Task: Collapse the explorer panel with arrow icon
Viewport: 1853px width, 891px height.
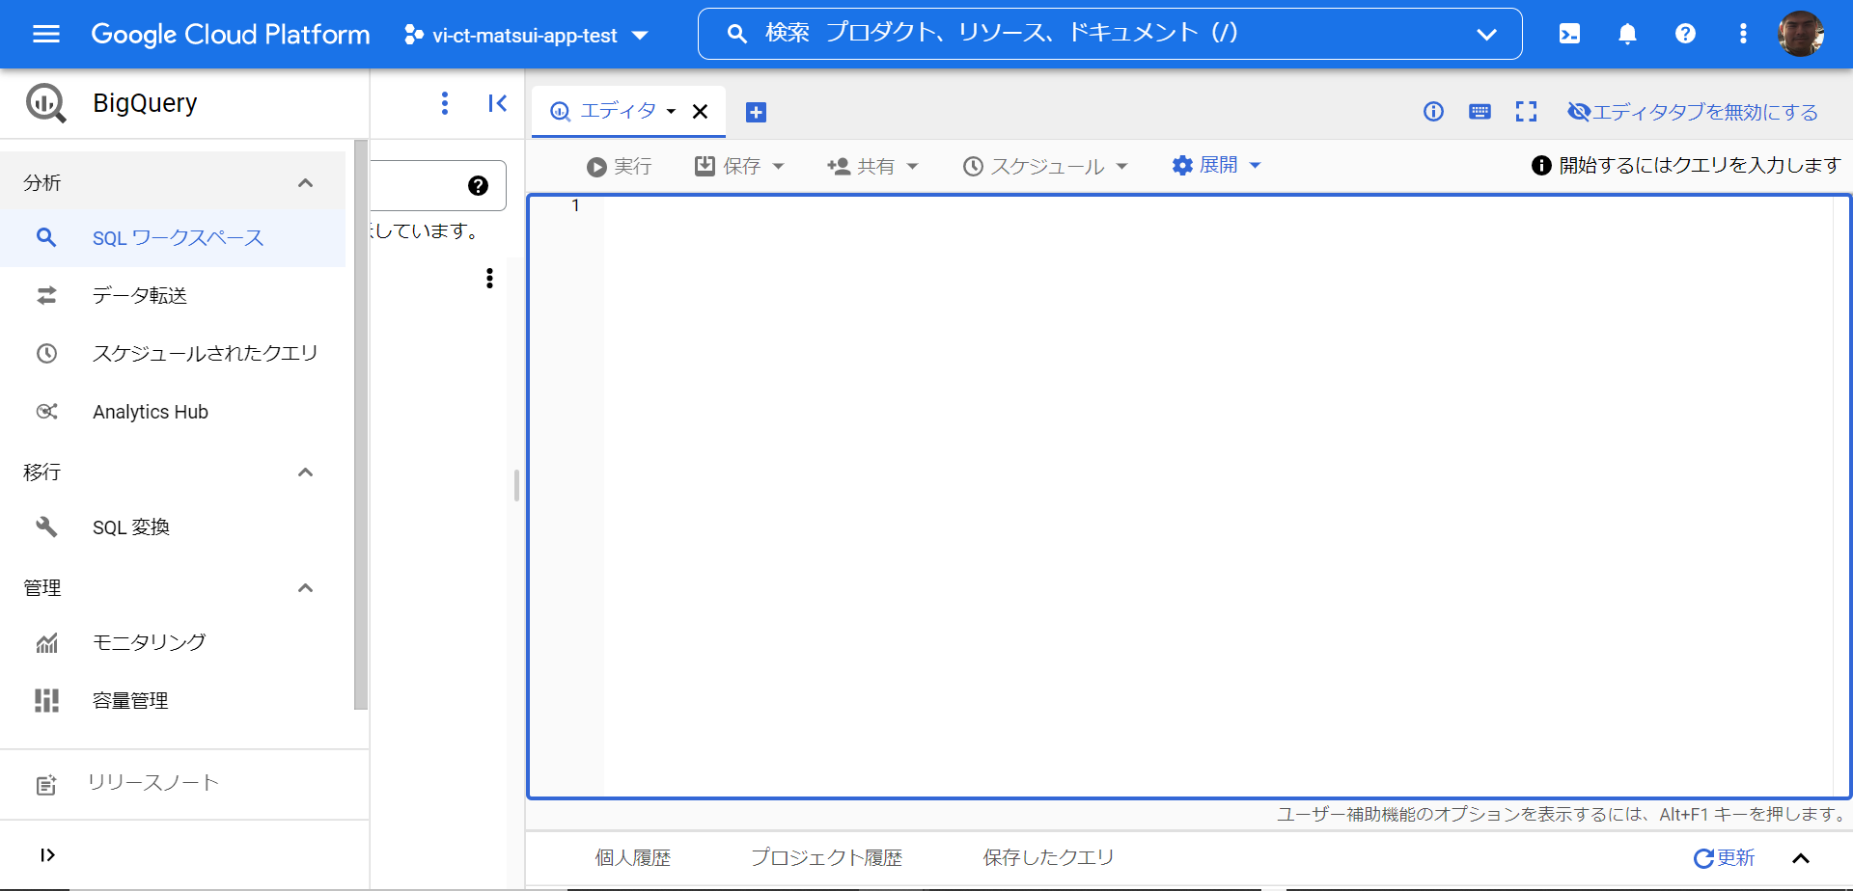Action: 498,103
